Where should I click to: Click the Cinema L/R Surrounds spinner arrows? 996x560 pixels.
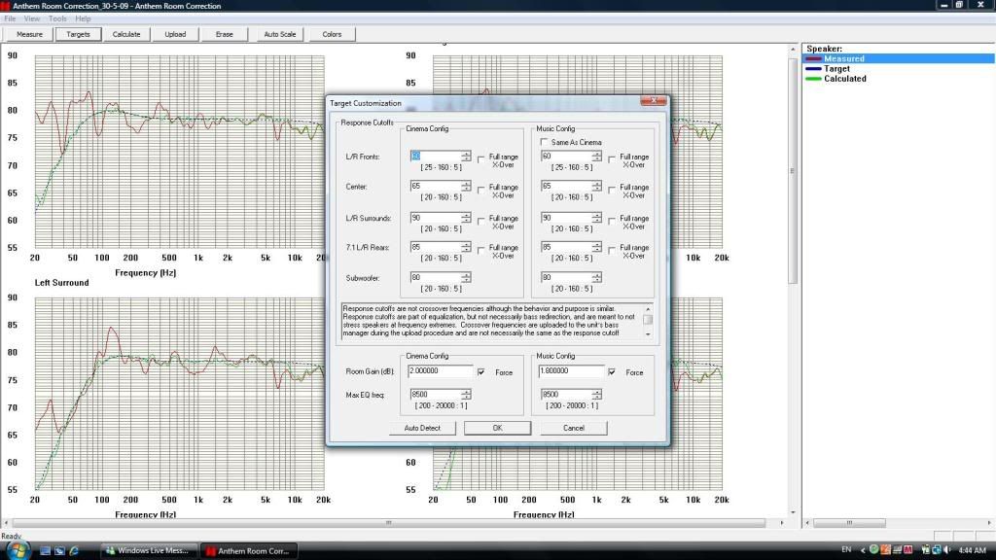click(x=466, y=218)
